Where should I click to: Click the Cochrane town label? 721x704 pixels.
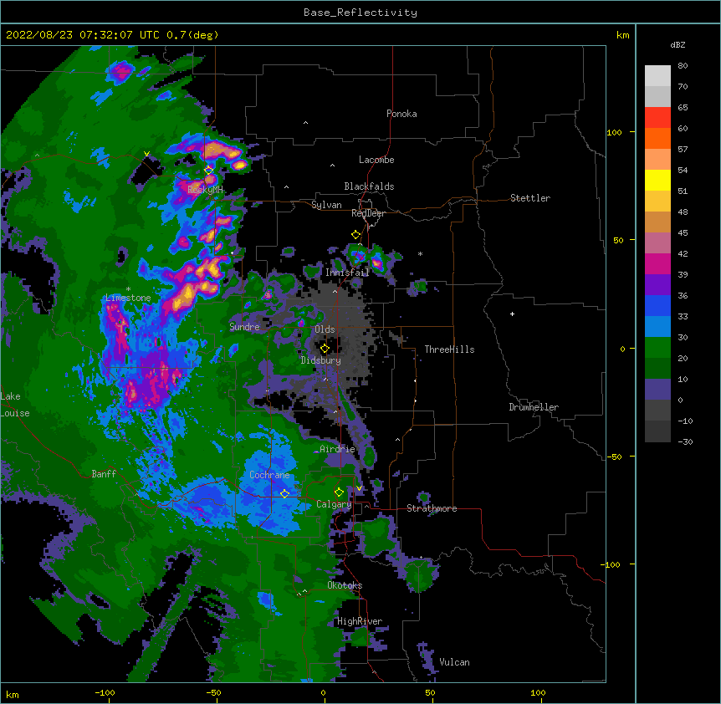click(x=269, y=475)
